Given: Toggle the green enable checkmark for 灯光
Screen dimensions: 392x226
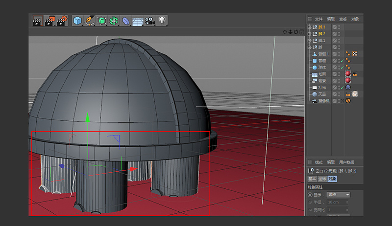Looking at the screenshot, I should point(342,87).
